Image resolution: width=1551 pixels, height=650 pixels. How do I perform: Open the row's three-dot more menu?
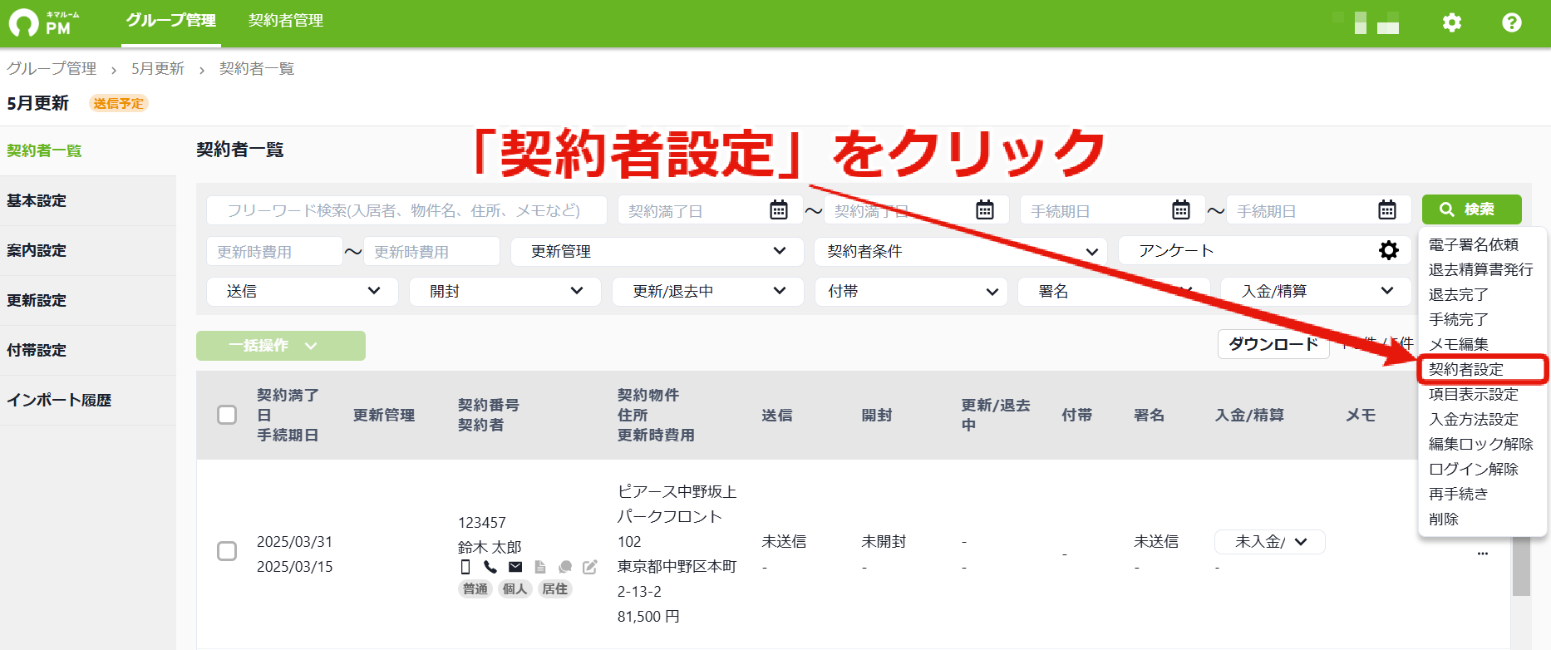(x=1483, y=554)
